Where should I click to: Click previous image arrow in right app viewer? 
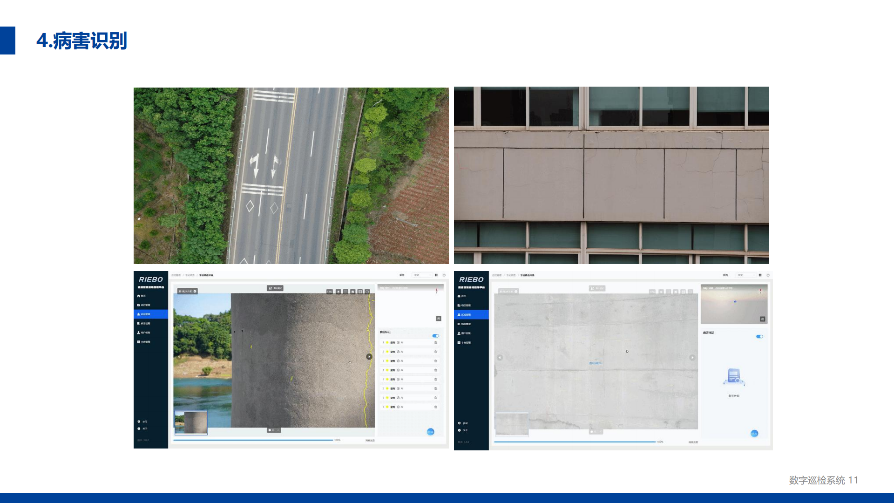[x=500, y=358]
